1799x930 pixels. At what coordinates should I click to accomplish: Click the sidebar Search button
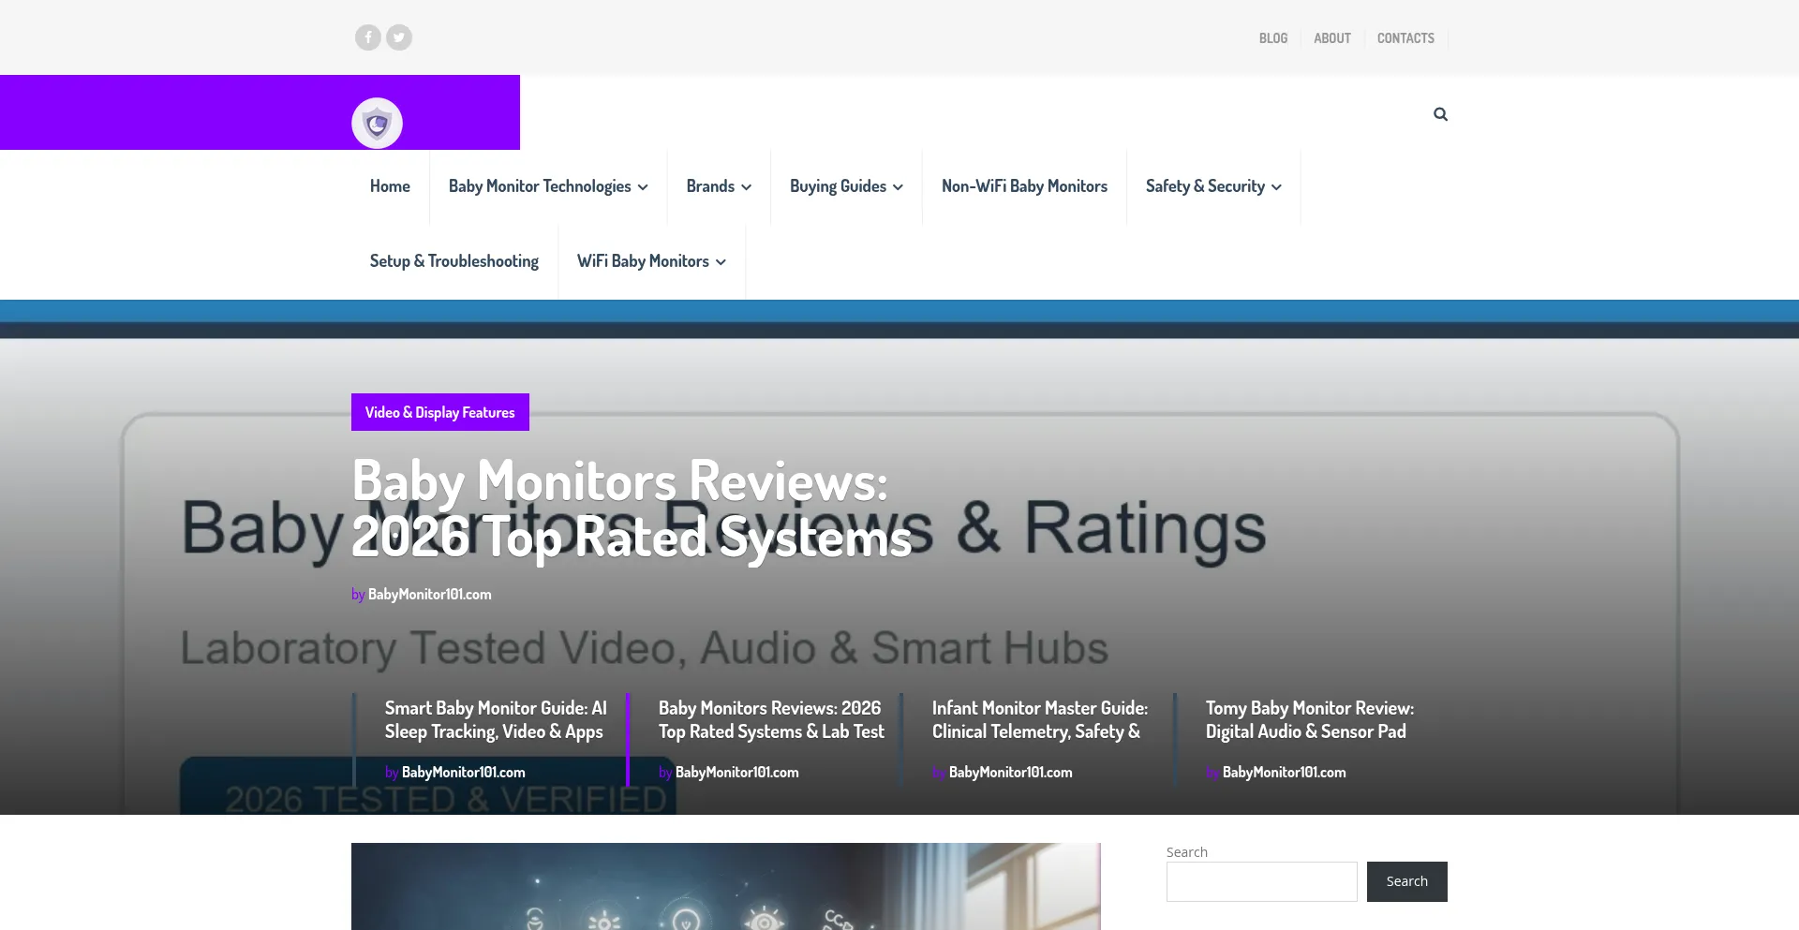pos(1406,881)
